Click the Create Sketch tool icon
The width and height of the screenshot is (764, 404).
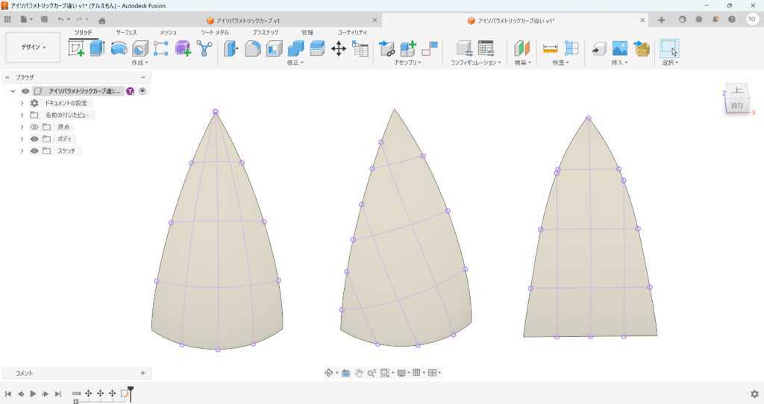(x=76, y=48)
